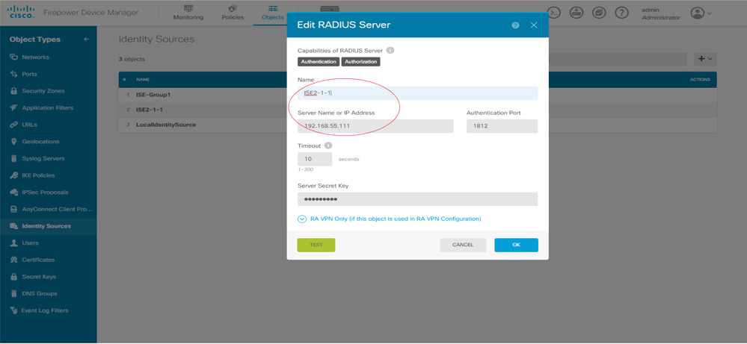Click the device icon in top navigation

pos(329,7)
